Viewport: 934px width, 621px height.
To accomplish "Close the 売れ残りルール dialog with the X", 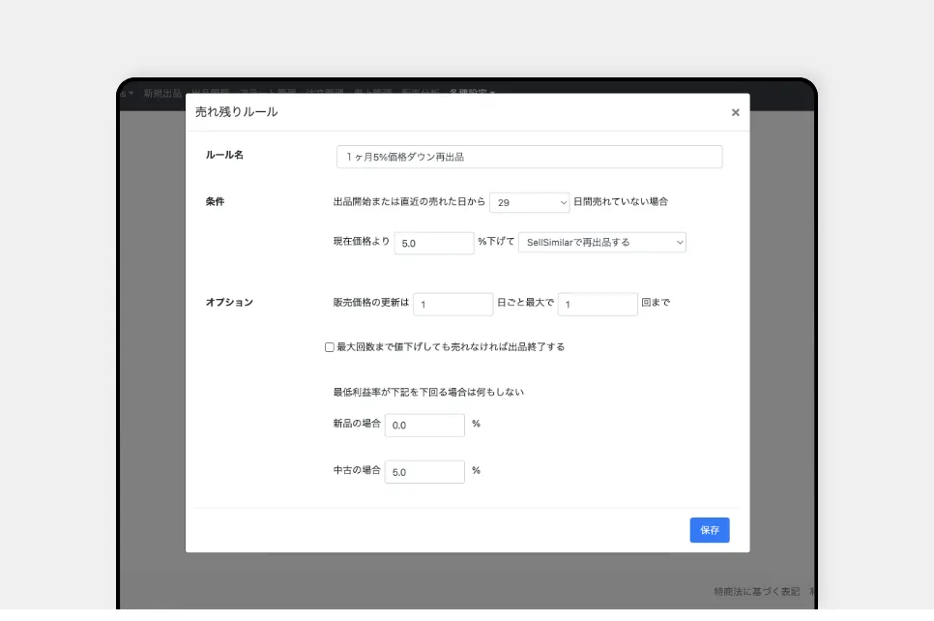I will point(735,112).
